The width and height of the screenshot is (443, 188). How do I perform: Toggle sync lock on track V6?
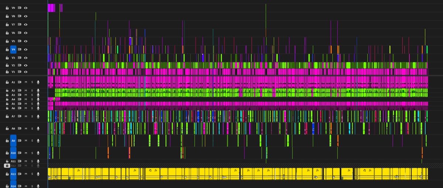pyautogui.click(x=20, y=33)
